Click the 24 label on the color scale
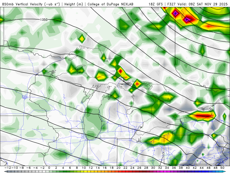230x173 pixels. click(x=132, y=168)
